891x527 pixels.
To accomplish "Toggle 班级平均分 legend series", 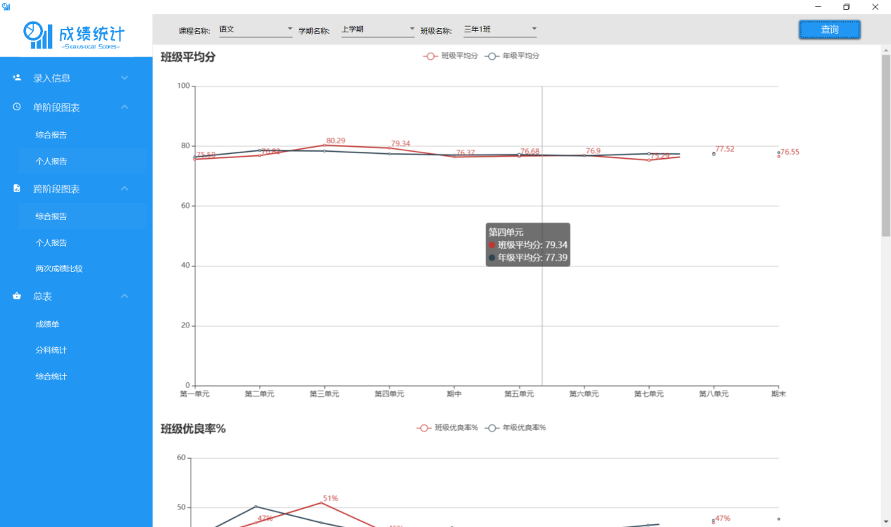I will (x=451, y=56).
